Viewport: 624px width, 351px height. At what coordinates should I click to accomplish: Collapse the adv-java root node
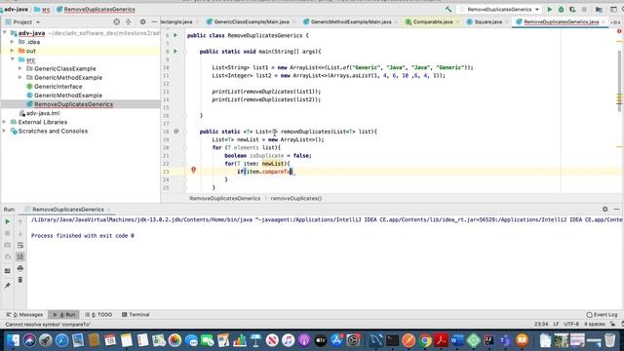click(x=5, y=33)
